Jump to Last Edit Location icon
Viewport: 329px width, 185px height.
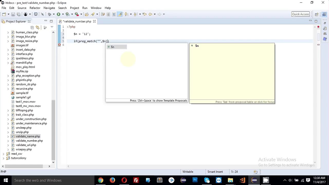tap(144, 14)
